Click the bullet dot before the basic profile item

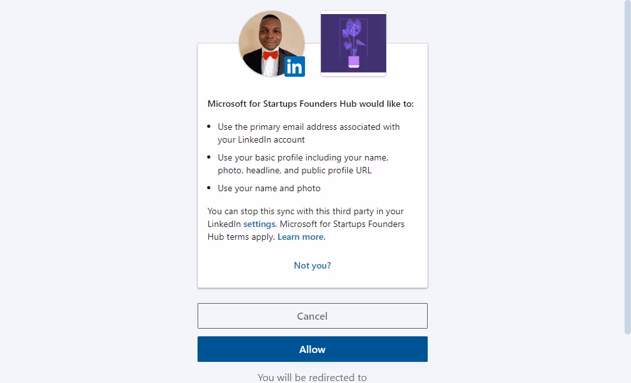pyautogui.click(x=209, y=157)
